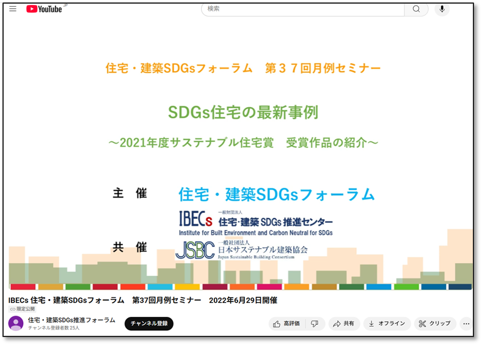Viewport: 482px width, 345px height.
Task: Like the video with 高評価
Action: pos(287,324)
